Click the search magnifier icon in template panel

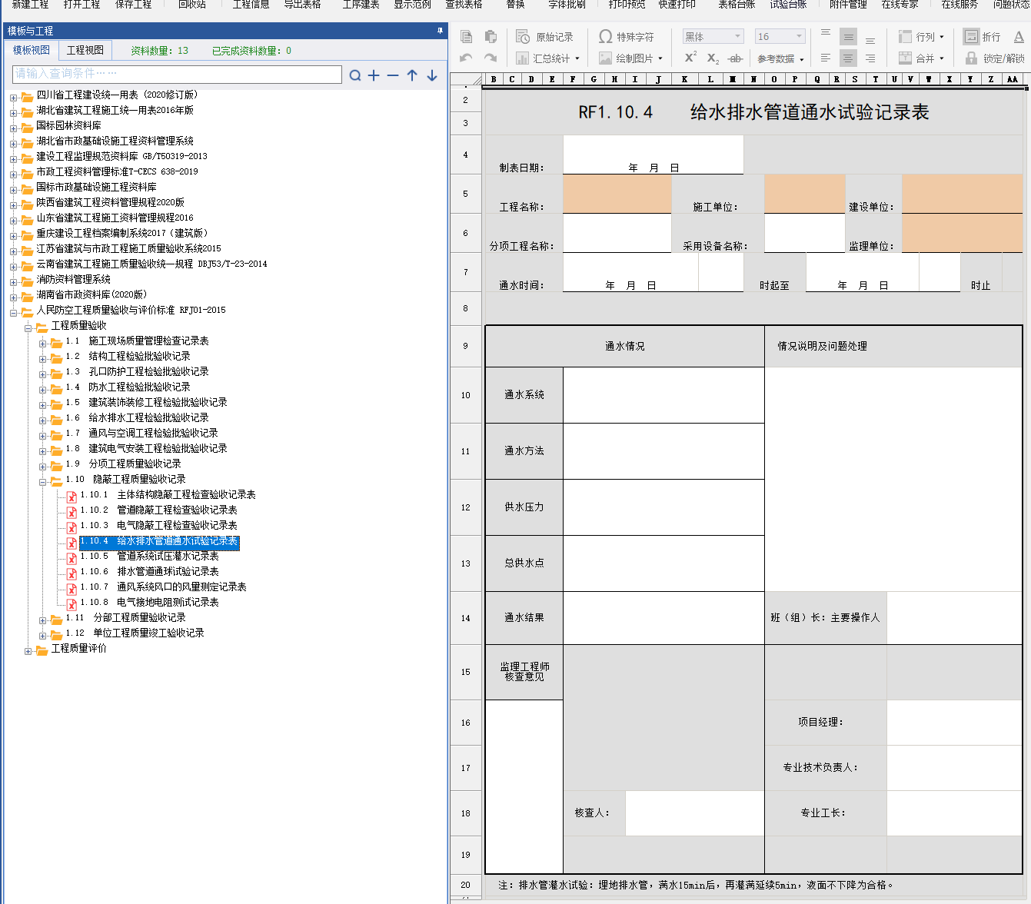[x=354, y=75]
